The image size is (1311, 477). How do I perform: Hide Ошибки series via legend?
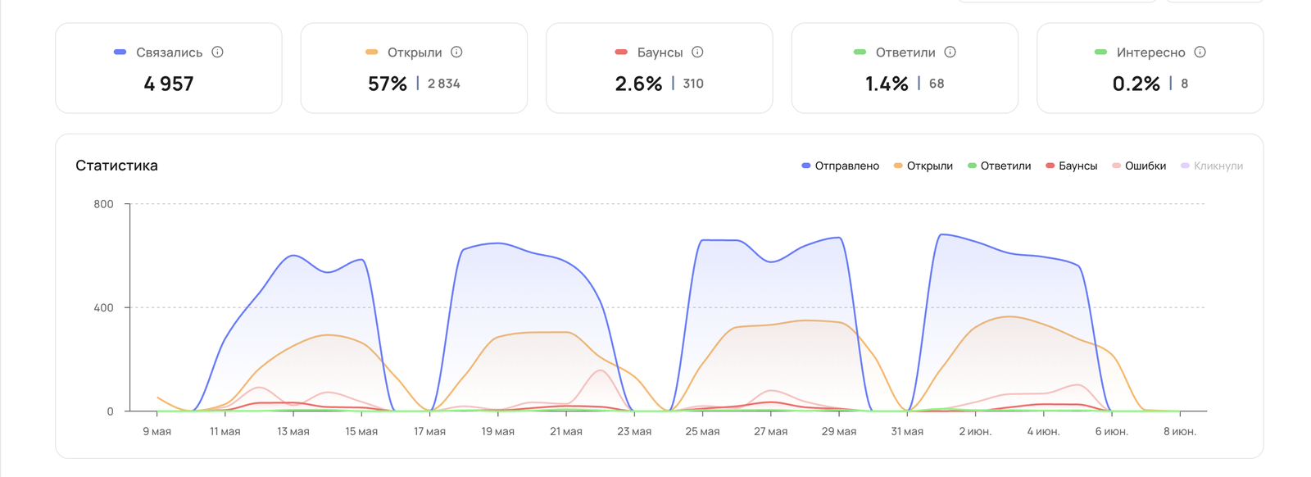point(1138,166)
